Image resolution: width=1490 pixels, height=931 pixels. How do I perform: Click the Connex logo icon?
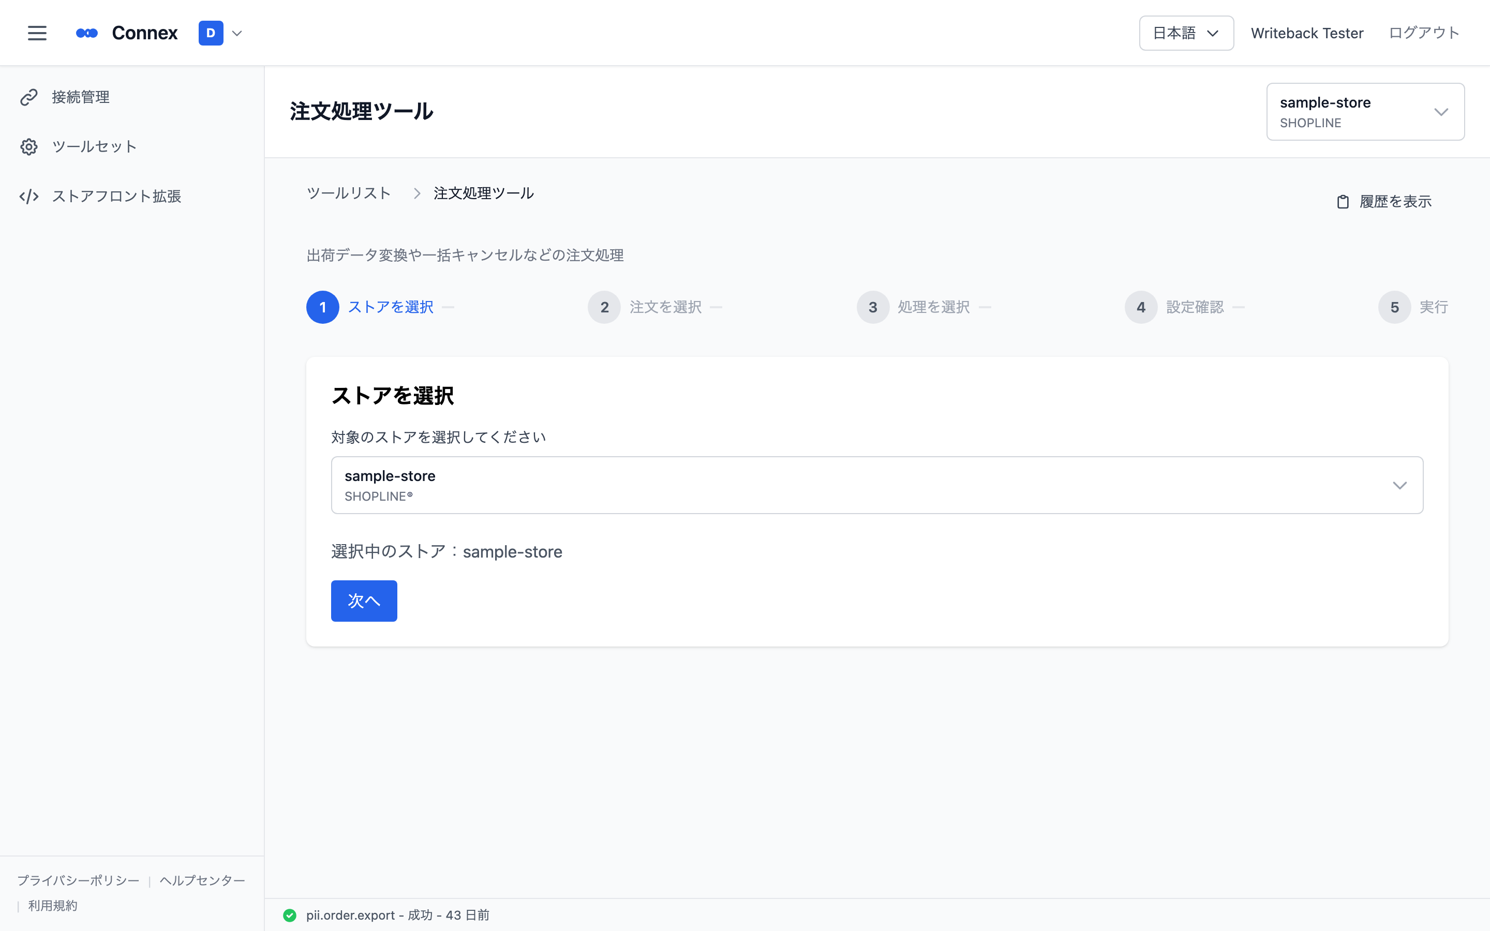click(x=87, y=33)
